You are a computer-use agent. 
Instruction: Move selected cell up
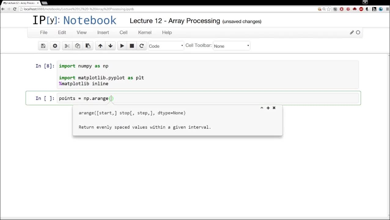(100, 46)
